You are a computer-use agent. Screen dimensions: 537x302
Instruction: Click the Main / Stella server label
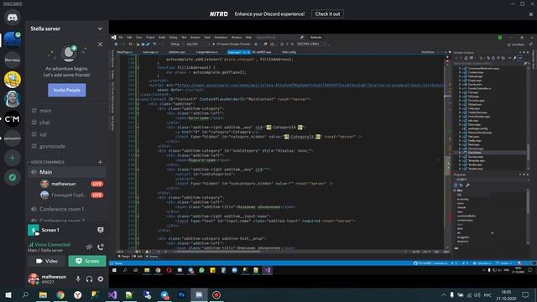pyautogui.click(x=45, y=250)
